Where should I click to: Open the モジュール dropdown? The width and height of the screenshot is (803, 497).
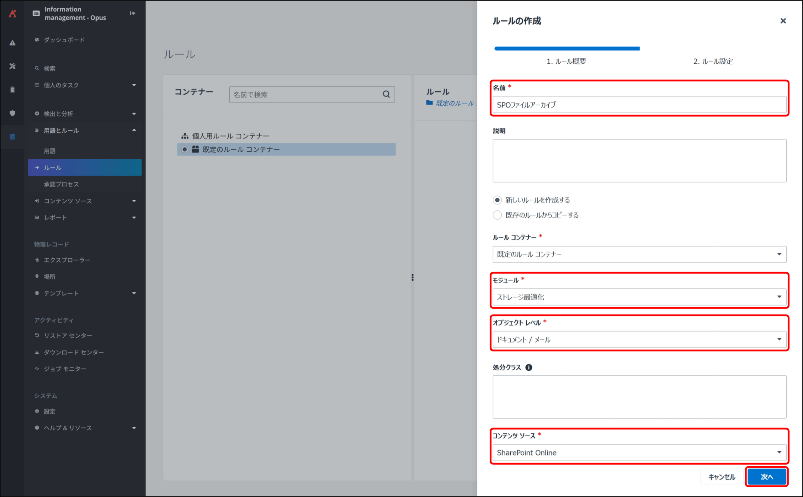[639, 297]
